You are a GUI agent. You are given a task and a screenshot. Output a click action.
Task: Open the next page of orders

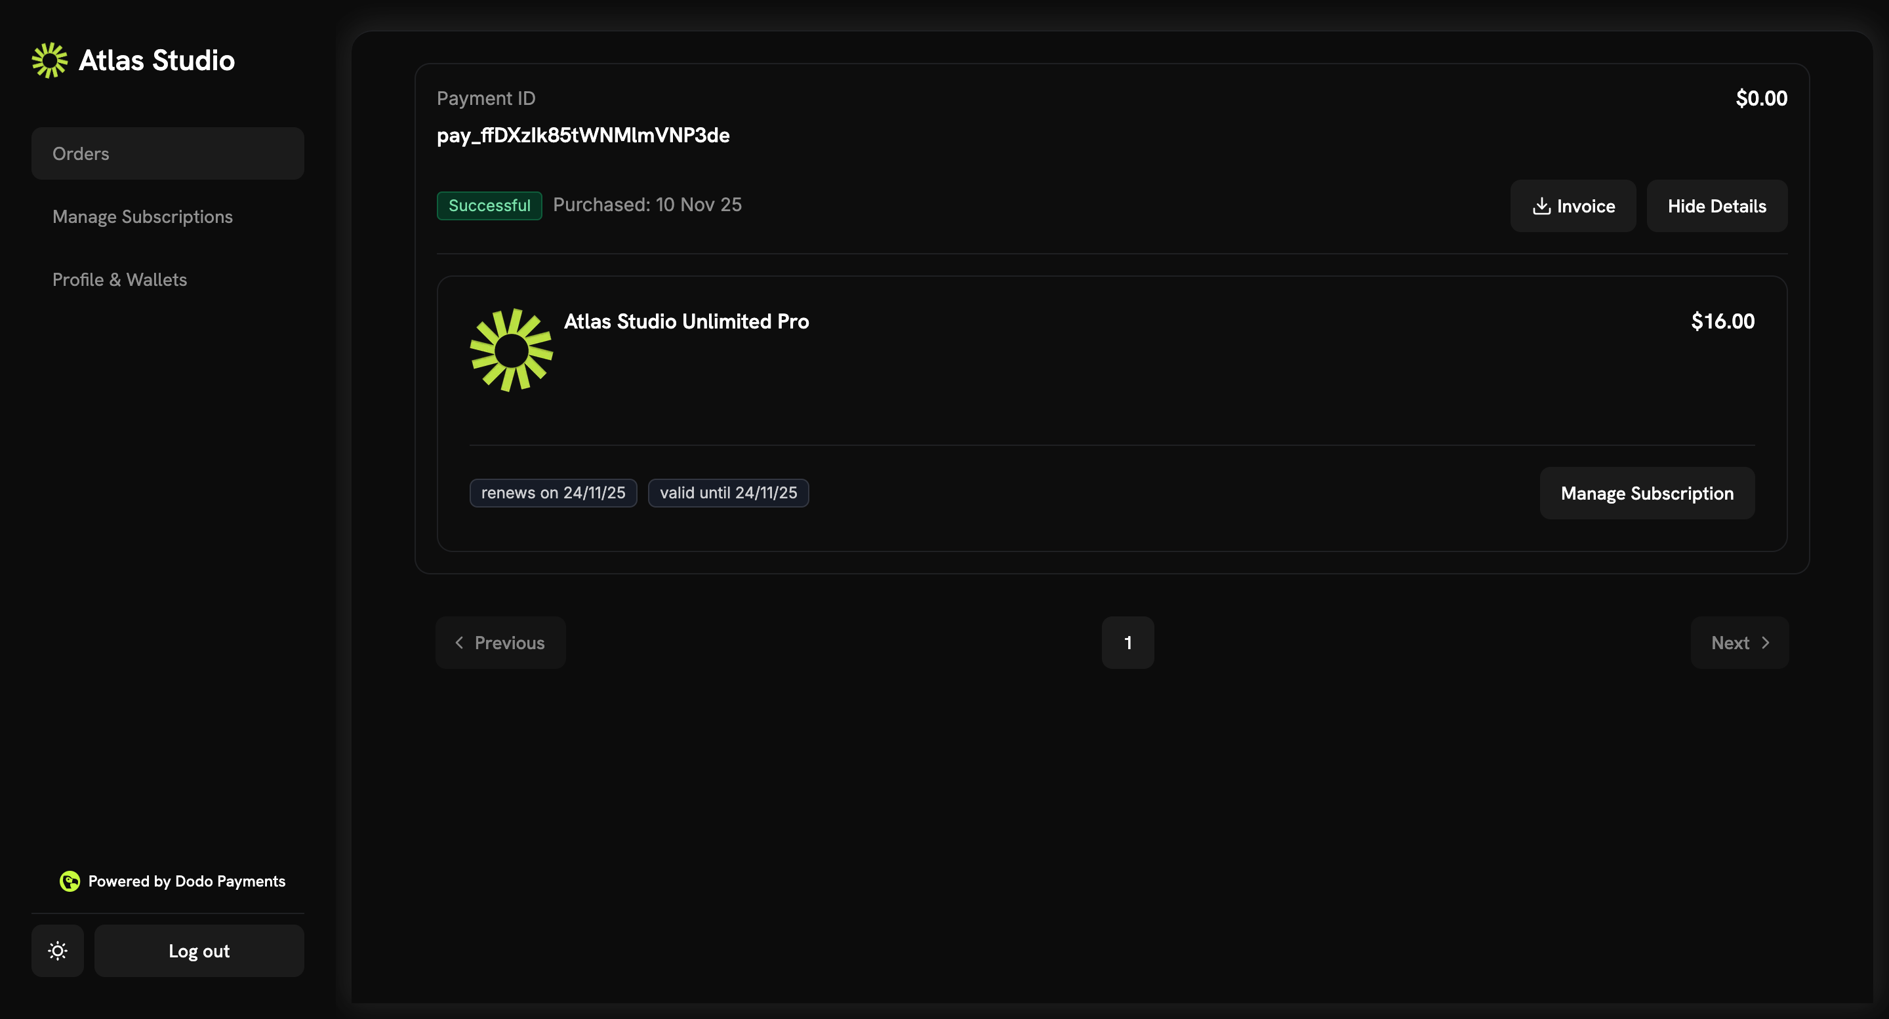[x=1739, y=642]
